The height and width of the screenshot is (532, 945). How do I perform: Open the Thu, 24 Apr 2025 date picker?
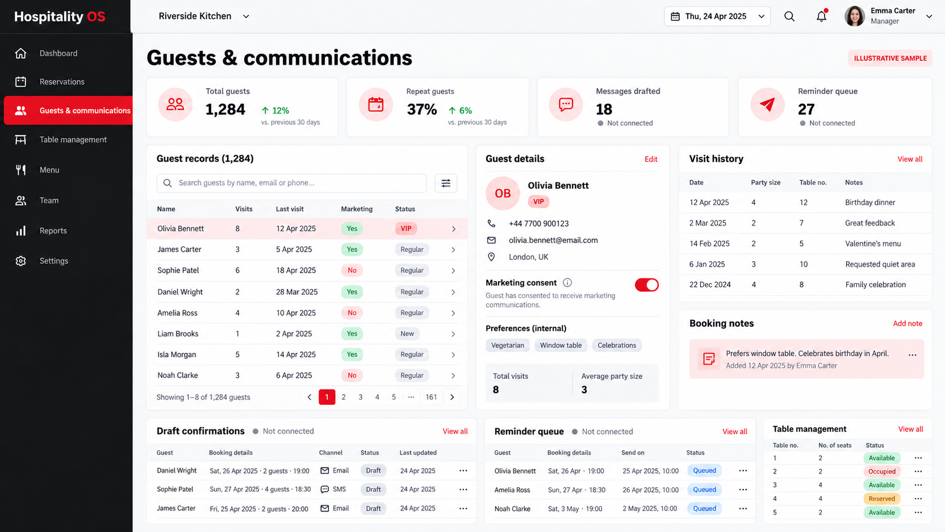pos(717,16)
